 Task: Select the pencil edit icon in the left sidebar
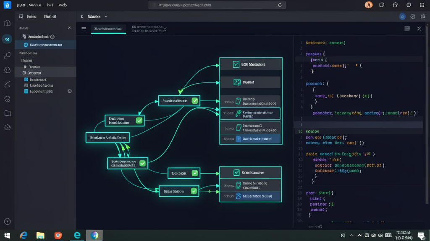point(8,84)
